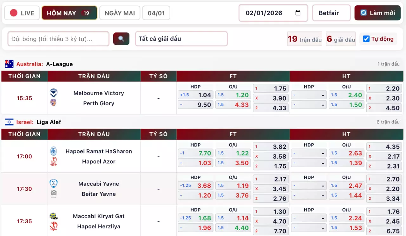The width and height of the screenshot is (406, 236).
Task: Click the Perth Glory team logo
Action: 54,103
